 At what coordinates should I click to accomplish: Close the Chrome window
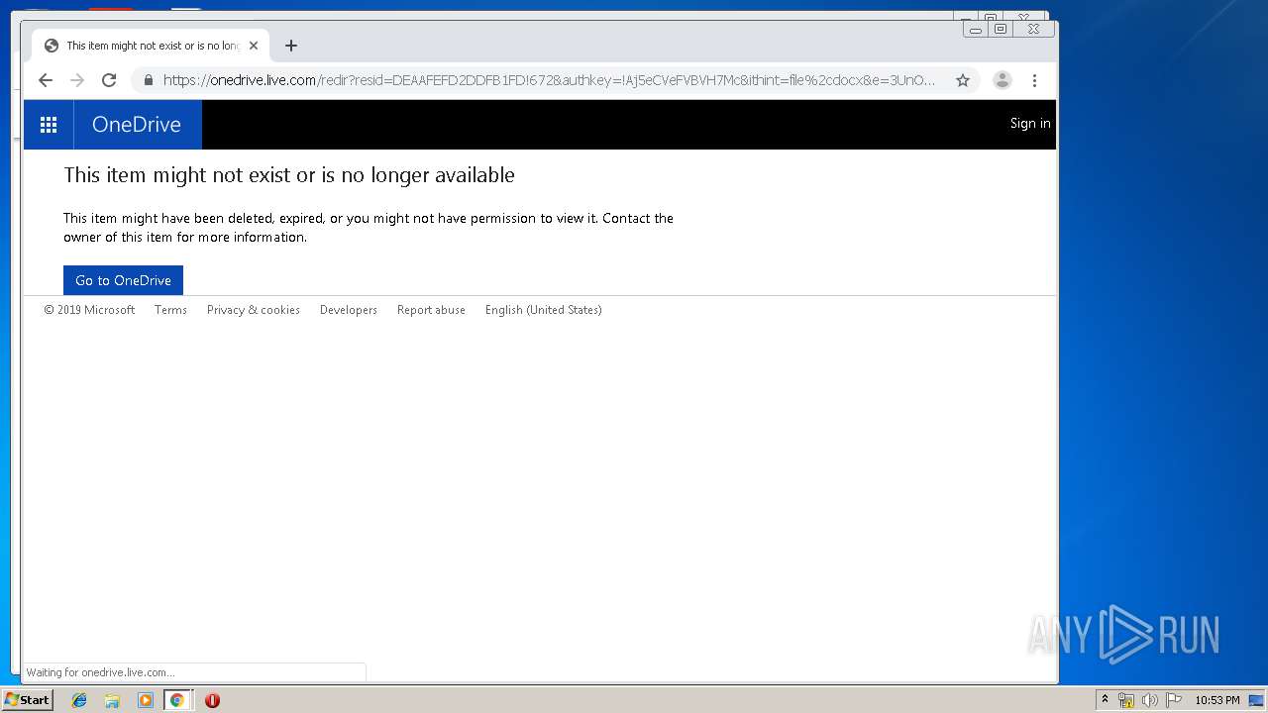pyautogui.click(x=1033, y=30)
